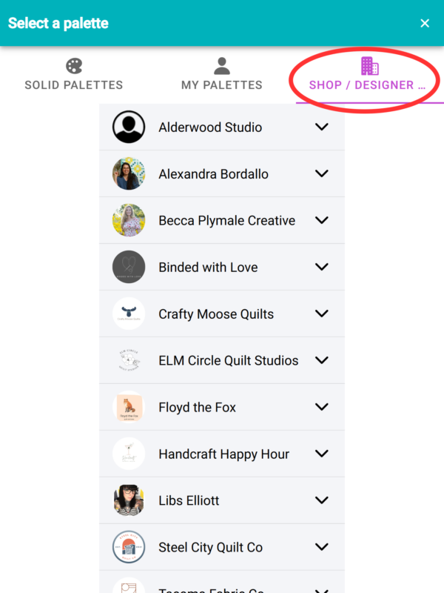
Task: Switch to the My Palettes tab
Action: point(222,85)
